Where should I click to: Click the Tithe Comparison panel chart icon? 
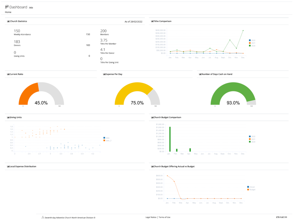[152, 21]
